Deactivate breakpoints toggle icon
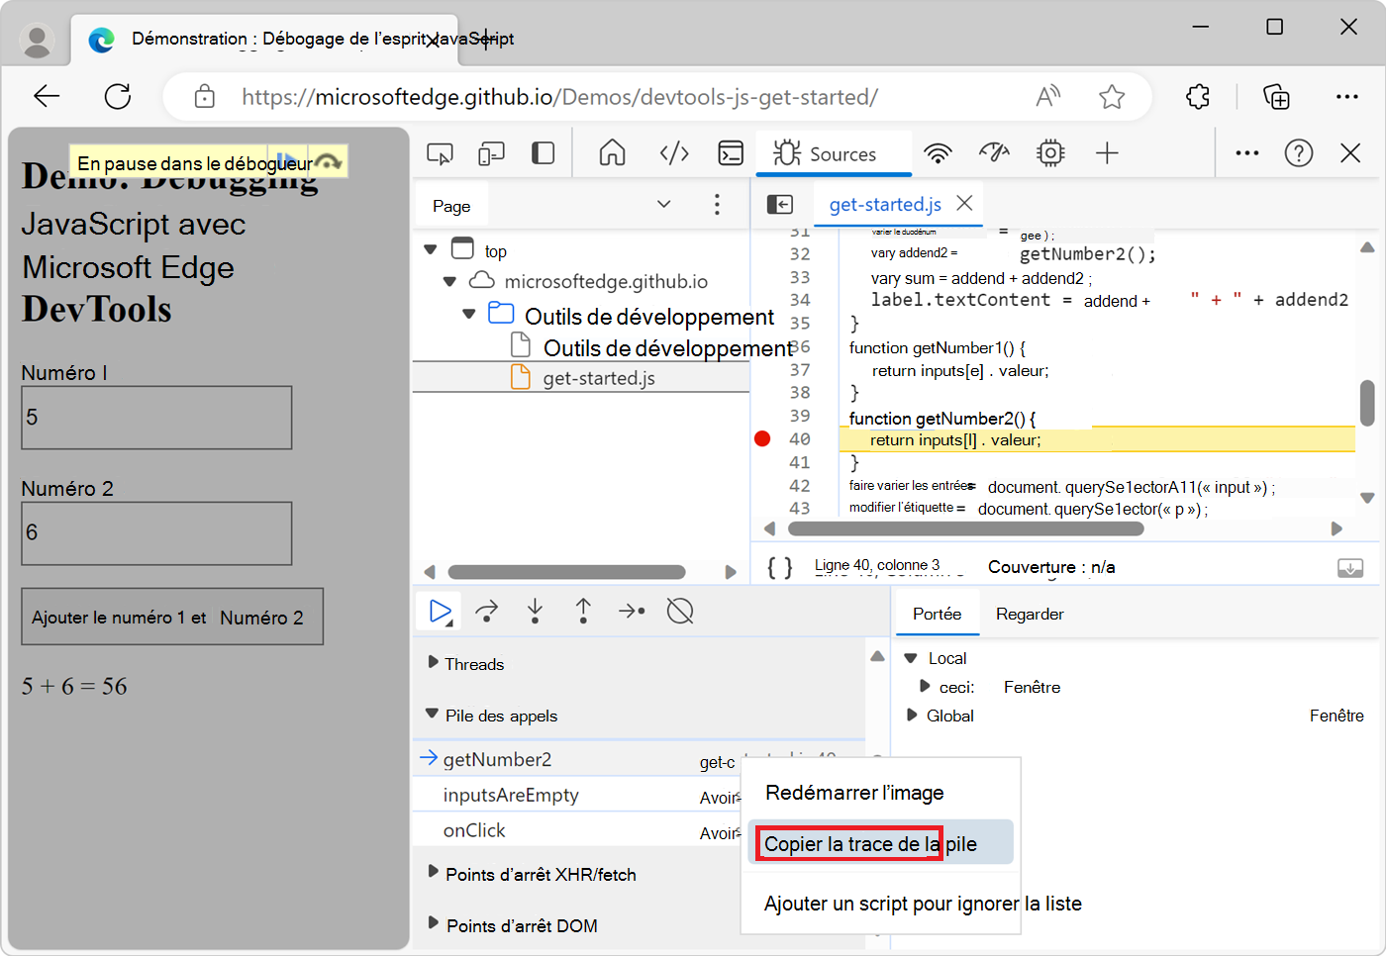This screenshot has width=1386, height=956. (x=680, y=612)
